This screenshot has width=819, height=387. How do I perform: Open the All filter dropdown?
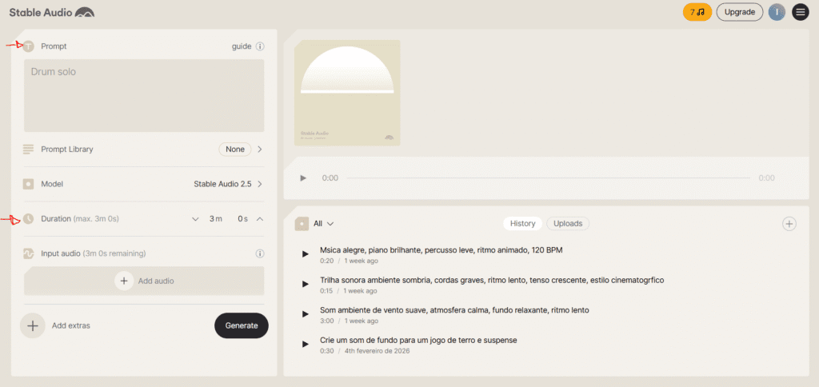point(323,224)
